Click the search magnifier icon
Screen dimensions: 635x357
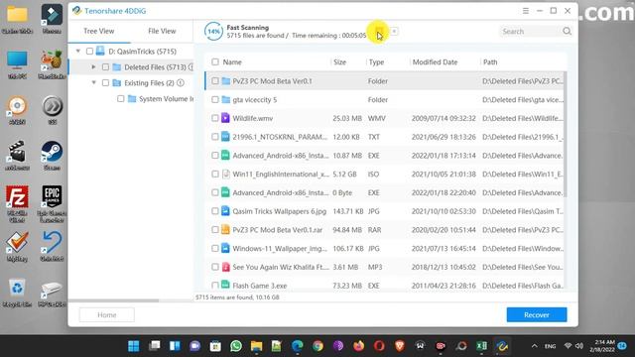coord(567,31)
